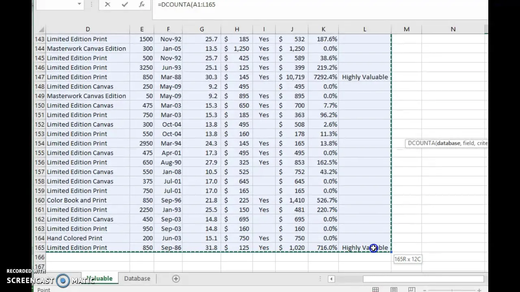
Task: Click 'Highly Valuable' cell in row 165
Action: click(x=365, y=248)
